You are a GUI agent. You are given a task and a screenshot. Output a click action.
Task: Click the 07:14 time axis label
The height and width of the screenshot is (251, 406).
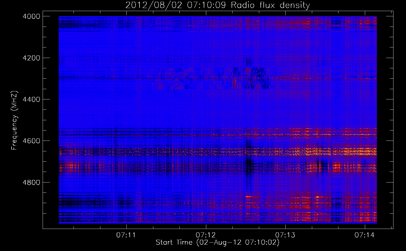click(x=365, y=235)
